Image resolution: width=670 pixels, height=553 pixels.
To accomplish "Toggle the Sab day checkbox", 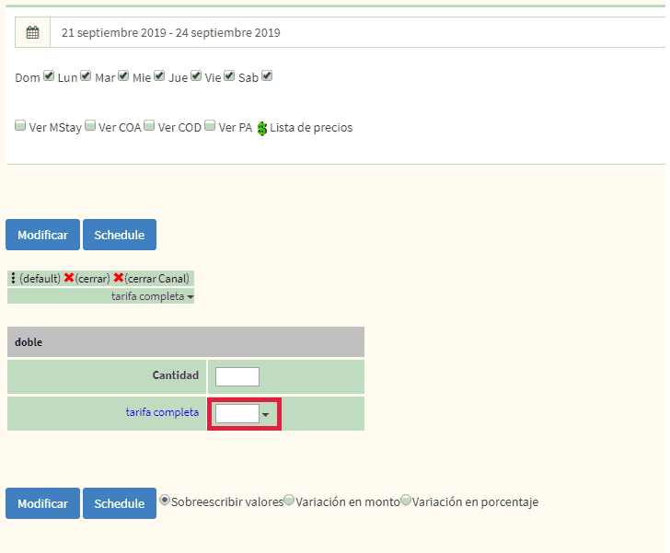I will pyautogui.click(x=267, y=76).
